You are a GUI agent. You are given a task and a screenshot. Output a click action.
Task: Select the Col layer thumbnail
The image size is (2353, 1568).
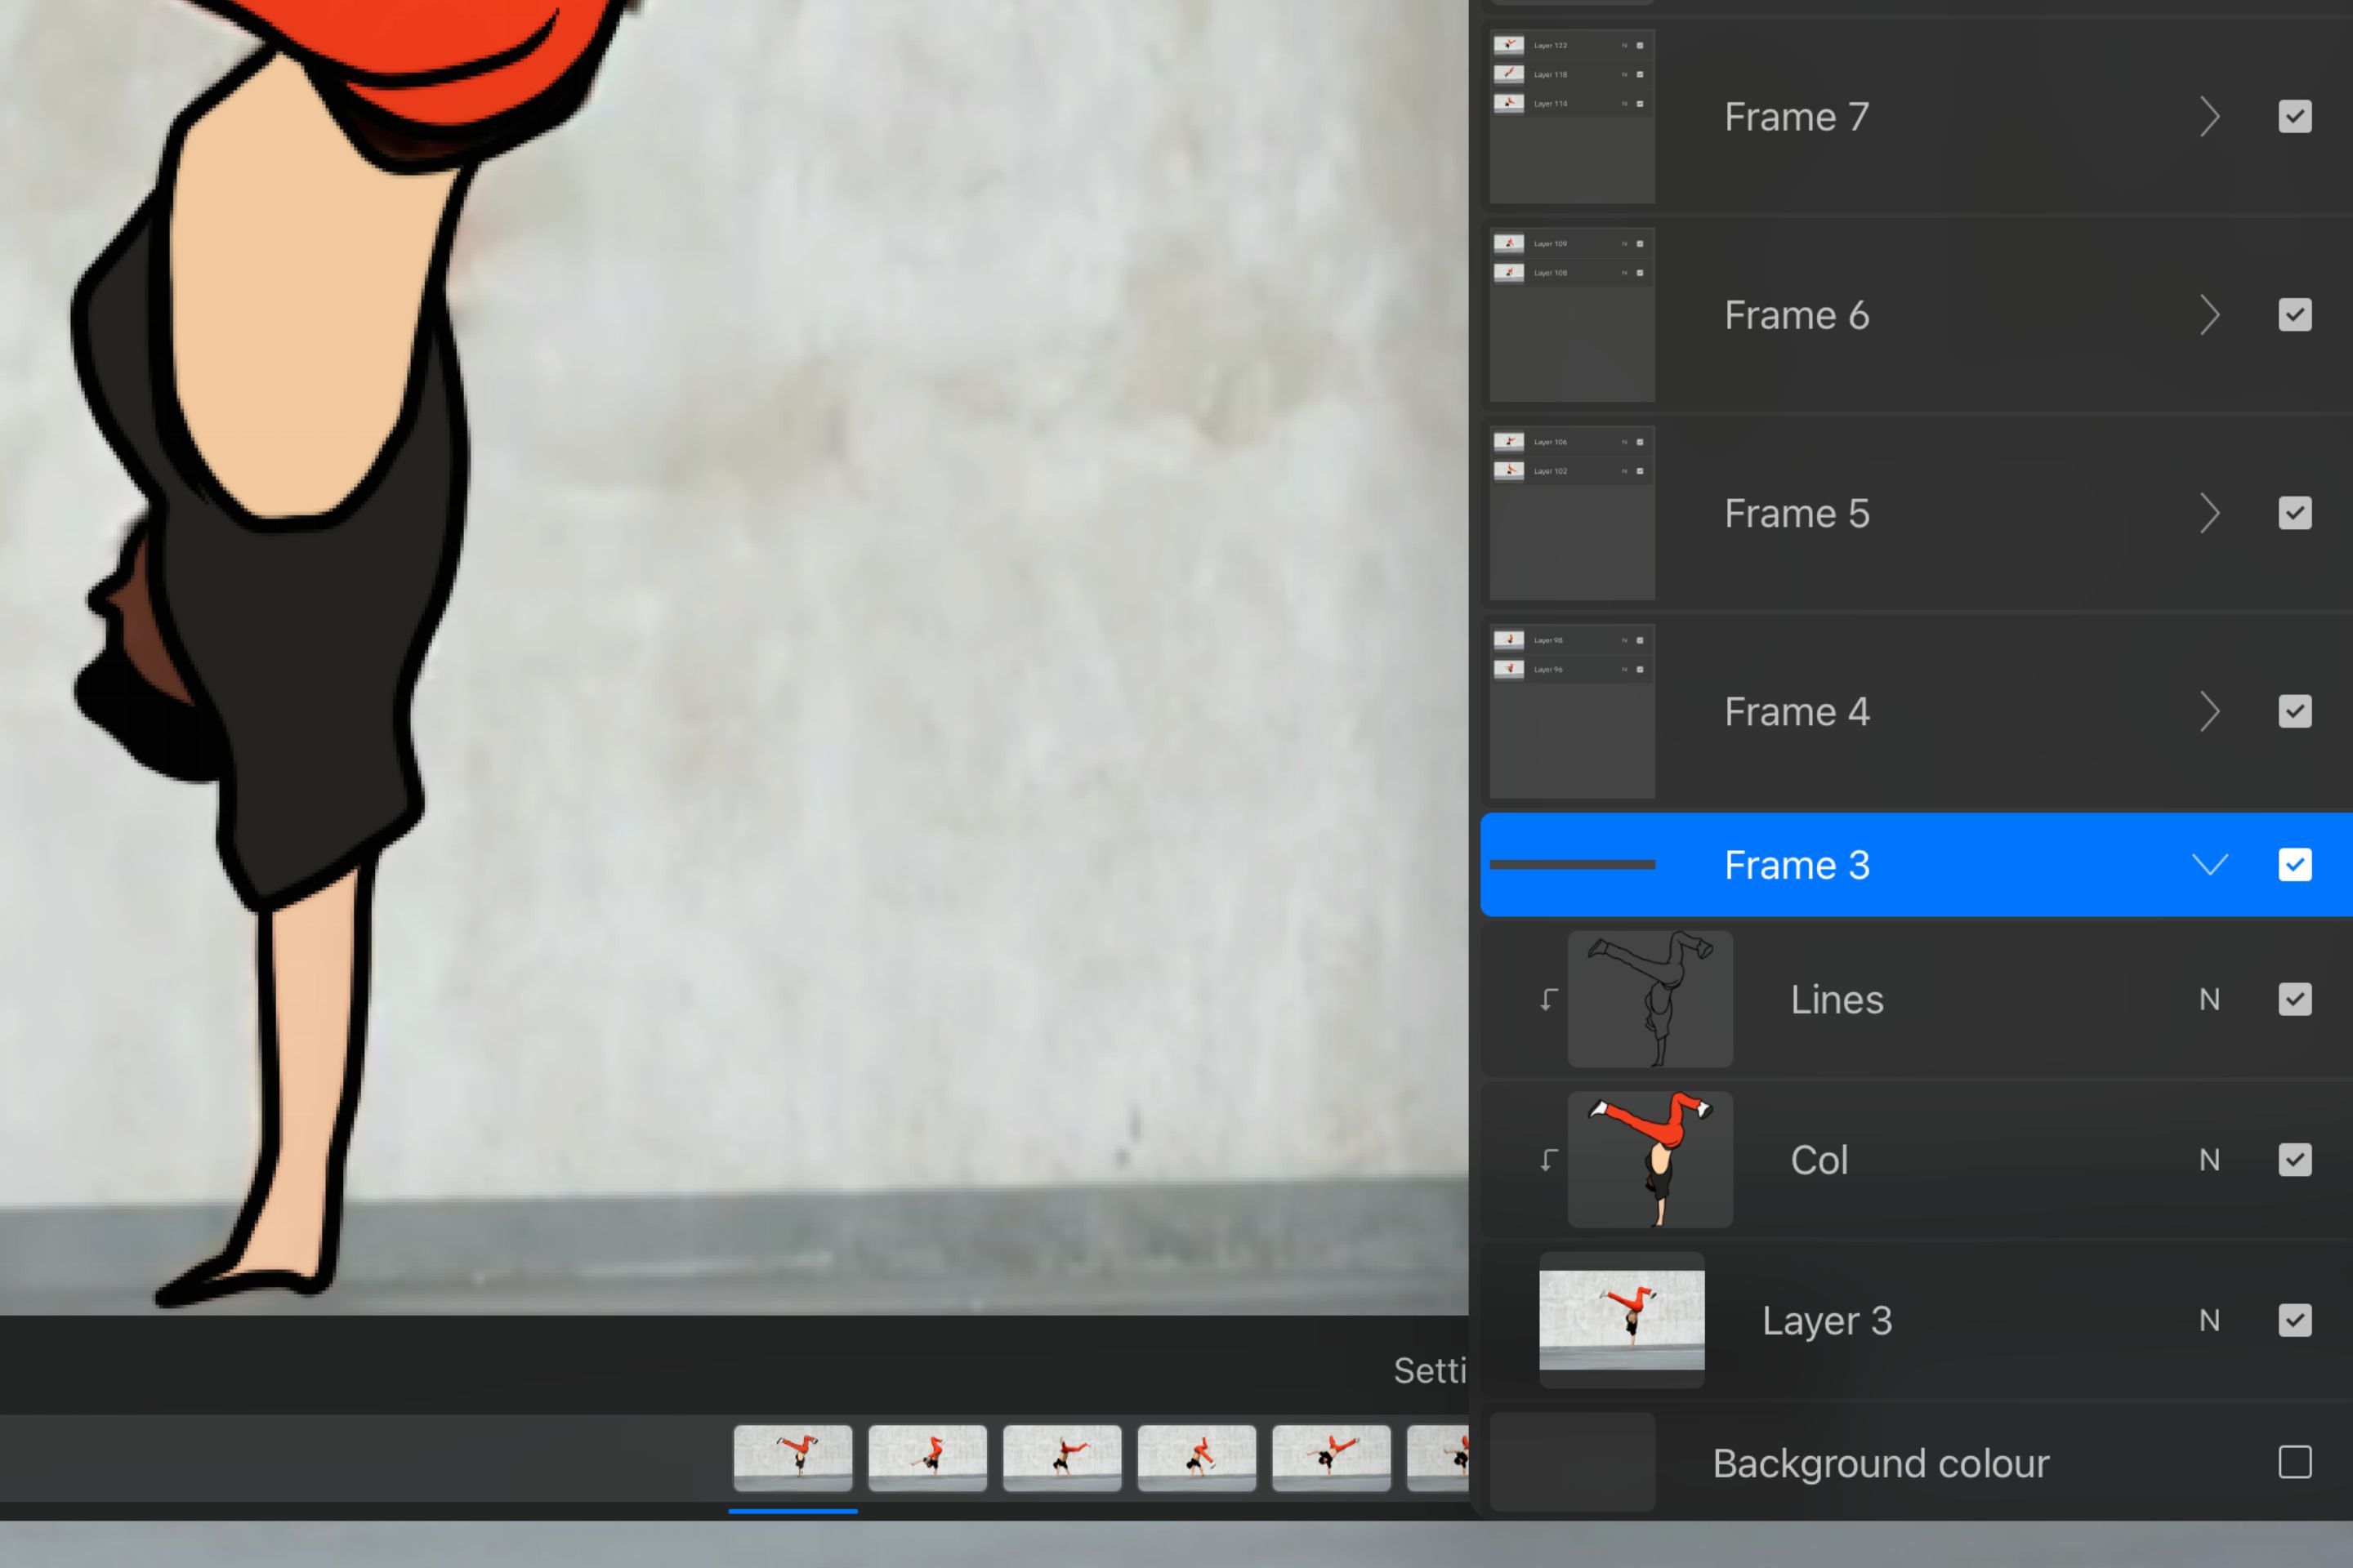coord(1650,1159)
